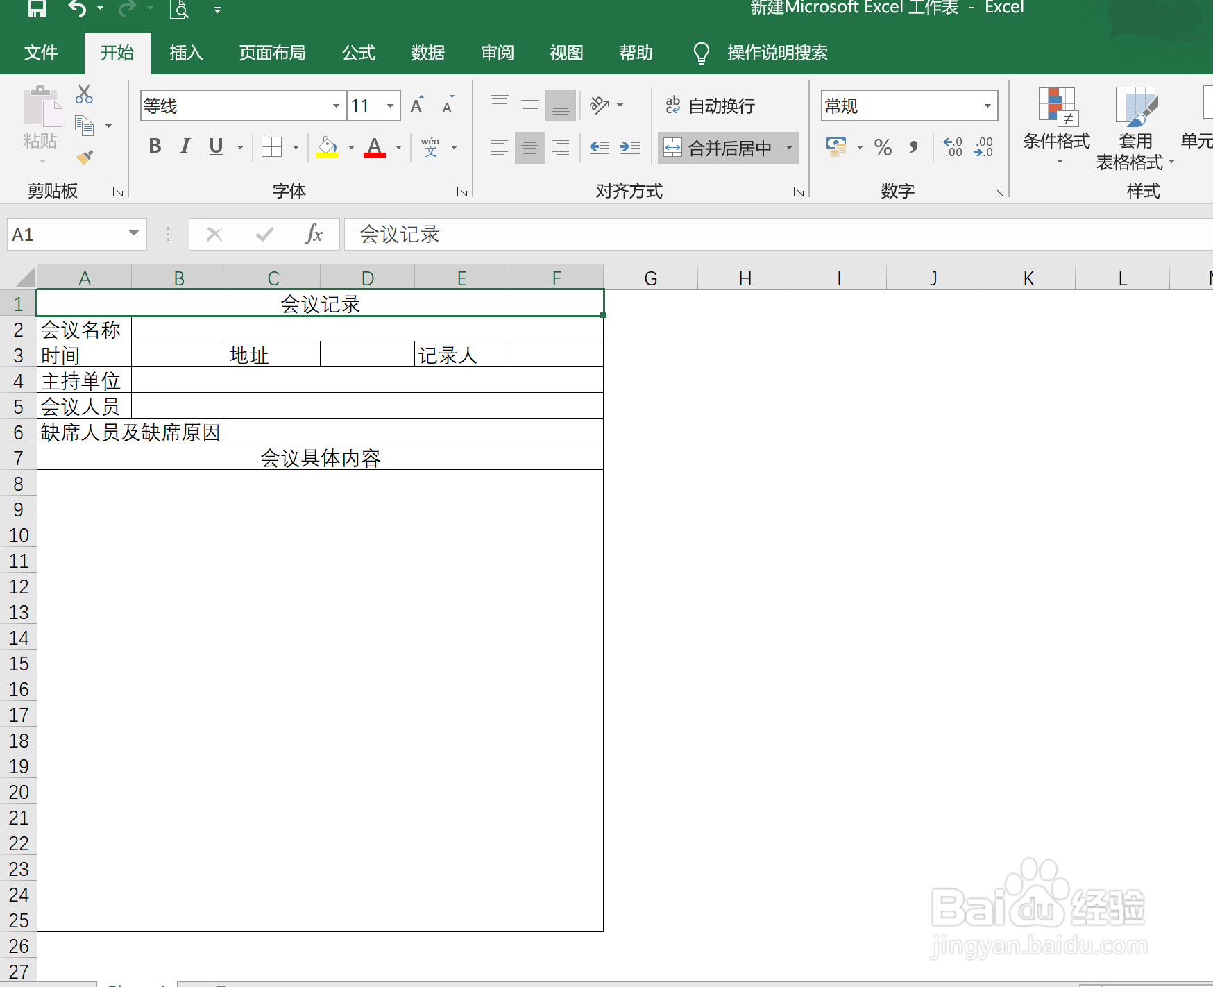Viewport: 1213px width, 987px height.
Task: Click the Save icon on Quick Access Toolbar
Action: pyautogui.click(x=37, y=9)
